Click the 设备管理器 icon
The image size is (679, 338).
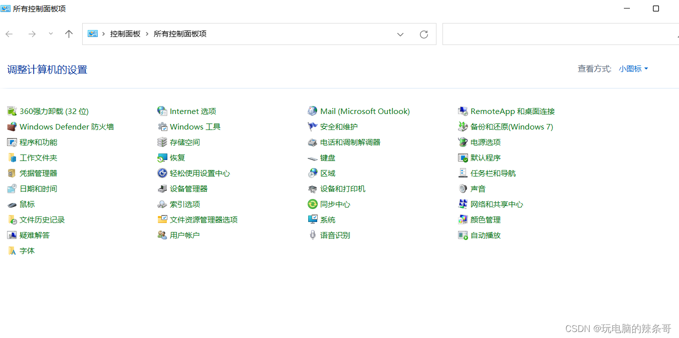(162, 188)
